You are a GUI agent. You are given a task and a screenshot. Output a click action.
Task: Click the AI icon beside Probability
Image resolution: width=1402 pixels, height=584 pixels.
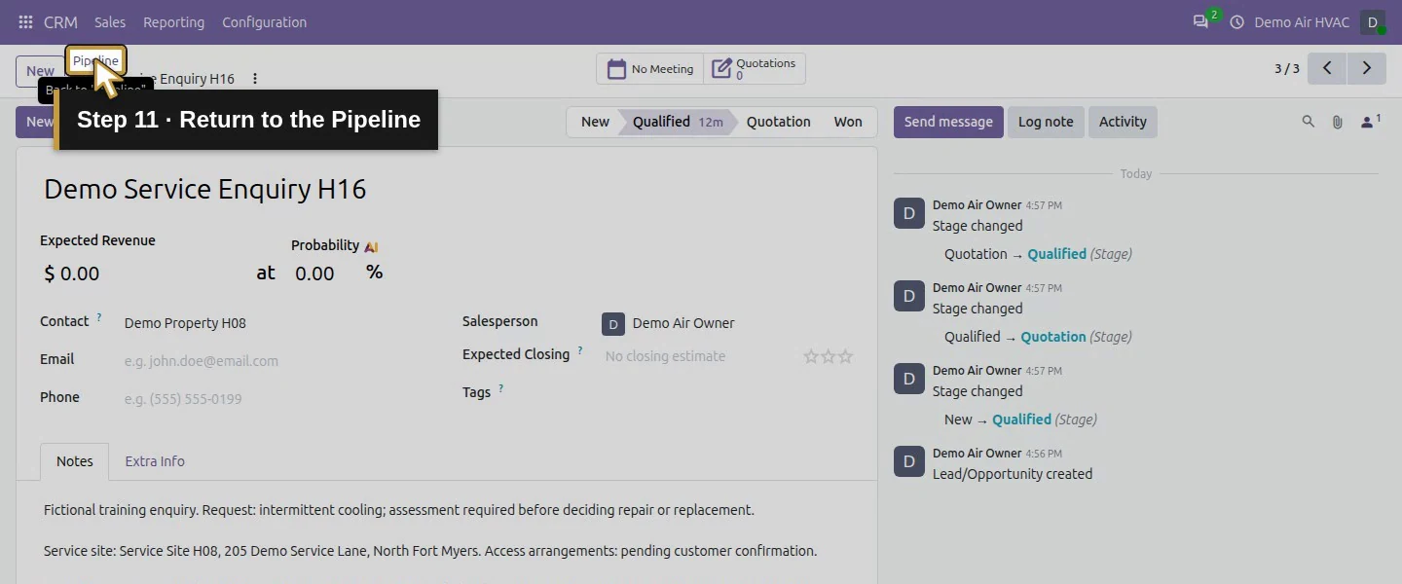pos(371,246)
